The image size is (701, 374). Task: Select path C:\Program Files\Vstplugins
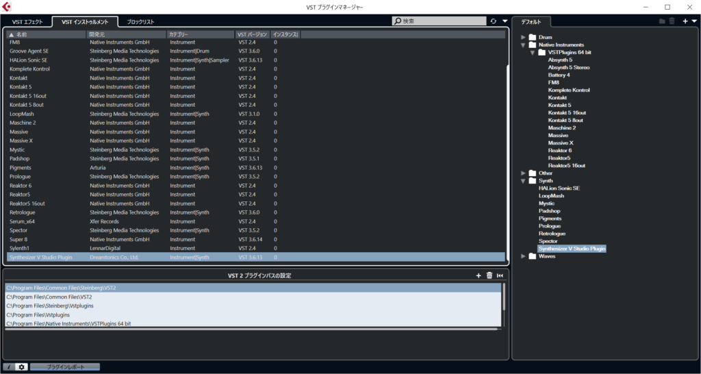click(253, 315)
